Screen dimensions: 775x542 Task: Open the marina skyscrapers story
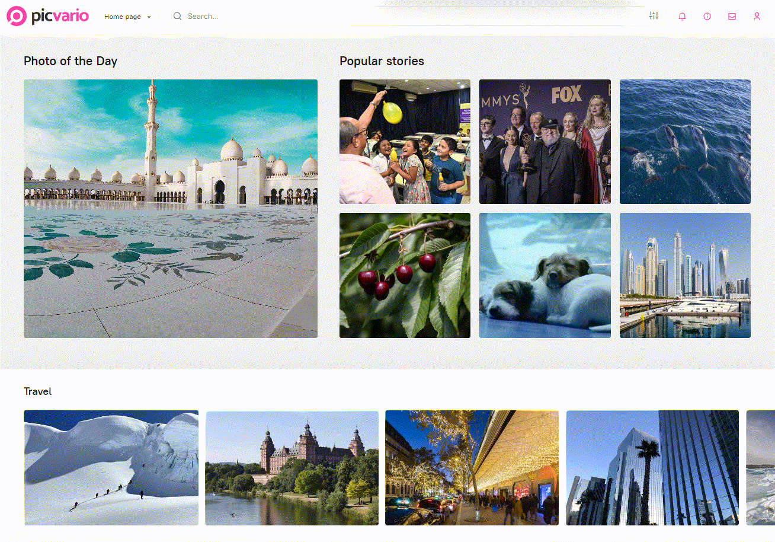(x=685, y=276)
